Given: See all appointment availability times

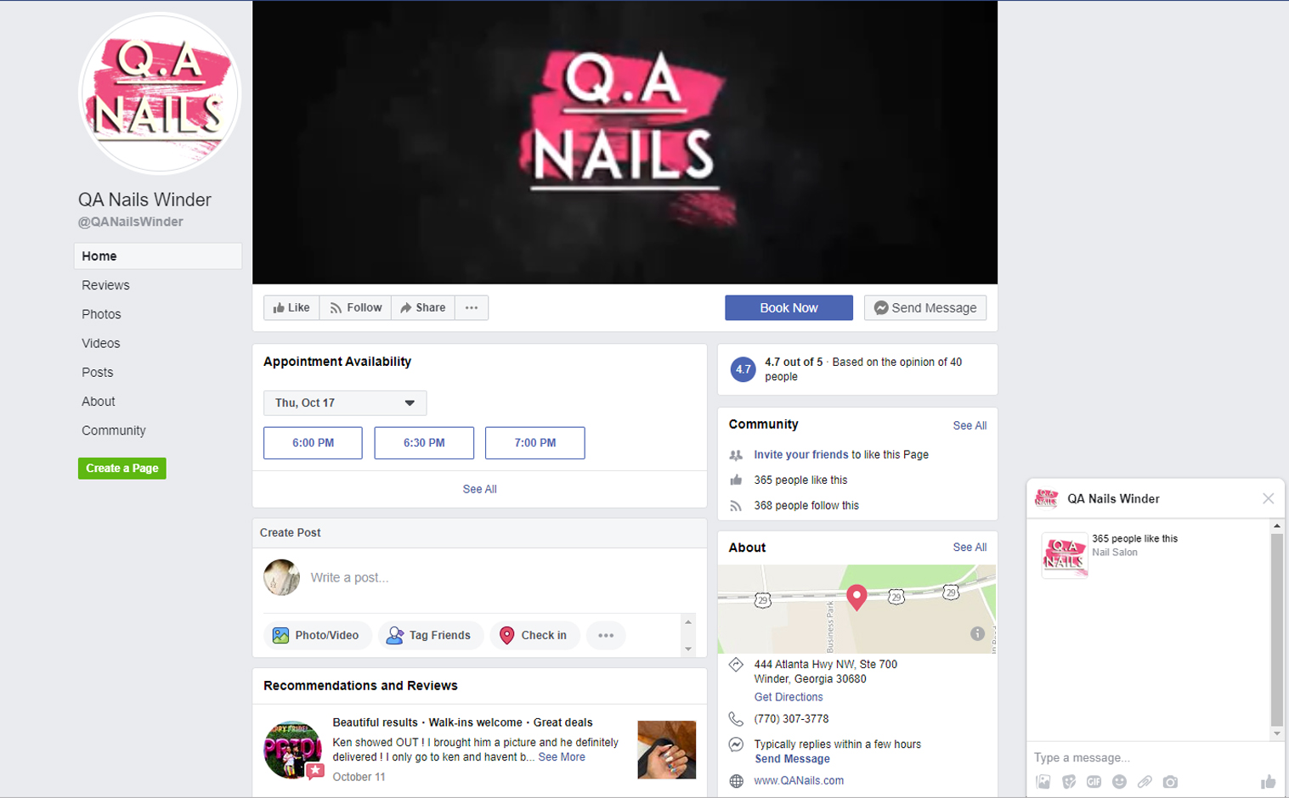Looking at the screenshot, I should coord(479,489).
